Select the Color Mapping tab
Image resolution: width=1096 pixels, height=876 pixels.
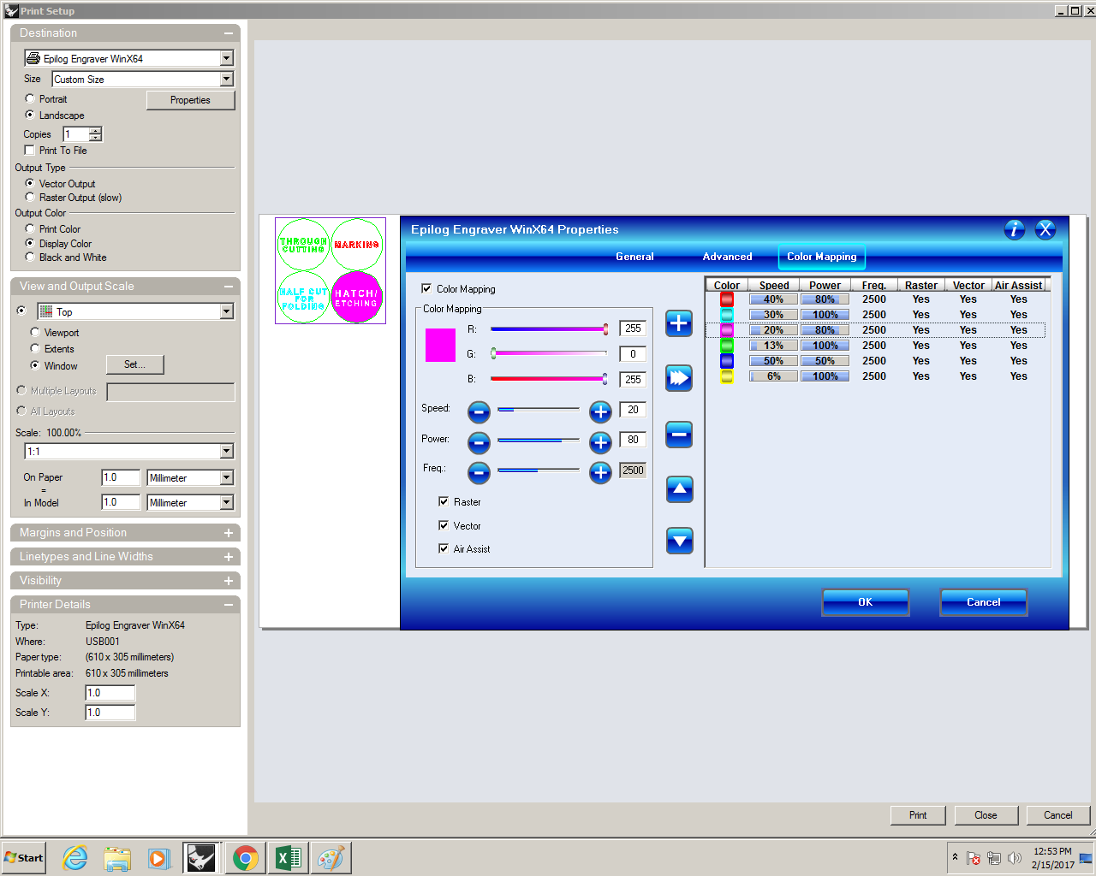(x=822, y=257)
